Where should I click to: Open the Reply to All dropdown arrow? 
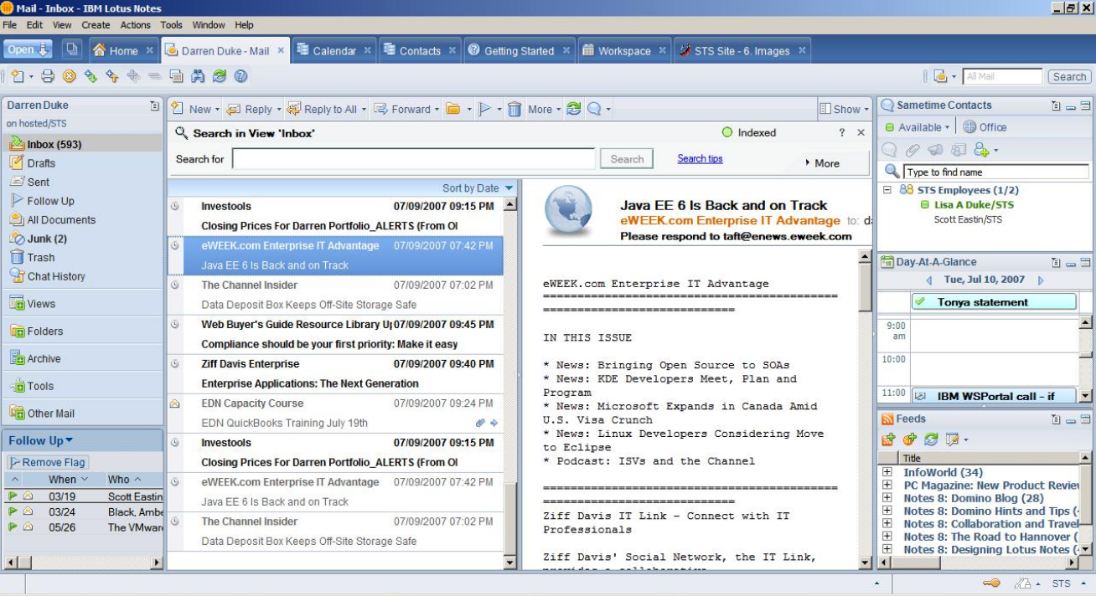point(365,110)
